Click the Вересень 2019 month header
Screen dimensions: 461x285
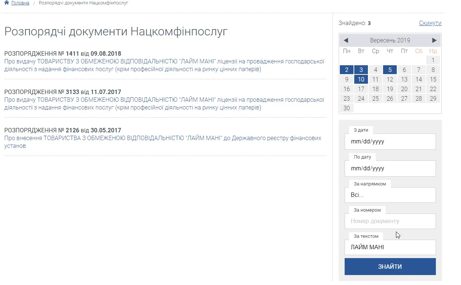[390, 40]
